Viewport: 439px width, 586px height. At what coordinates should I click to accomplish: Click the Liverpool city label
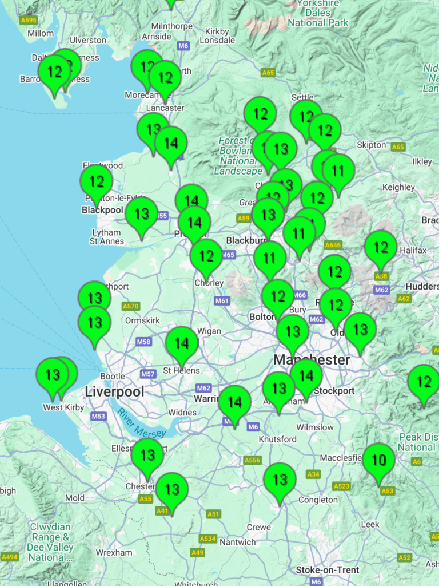(x=114, y=392)
